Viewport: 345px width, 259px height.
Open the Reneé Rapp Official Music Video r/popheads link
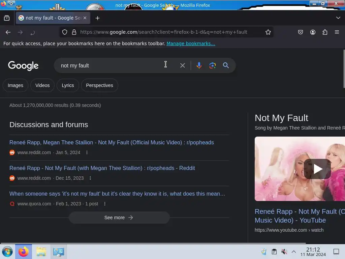click(112, 143)
